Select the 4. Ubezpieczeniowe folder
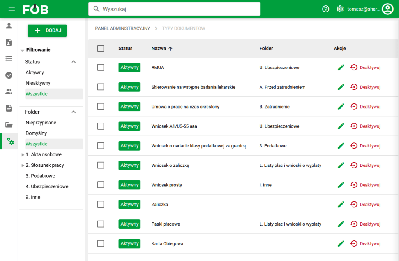The width and height of the screenshot is (399, 261). [x=47, y=187]
